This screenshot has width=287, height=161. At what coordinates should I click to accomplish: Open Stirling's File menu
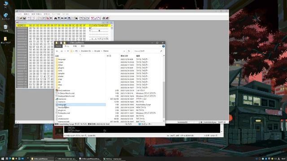coord(19,14)
